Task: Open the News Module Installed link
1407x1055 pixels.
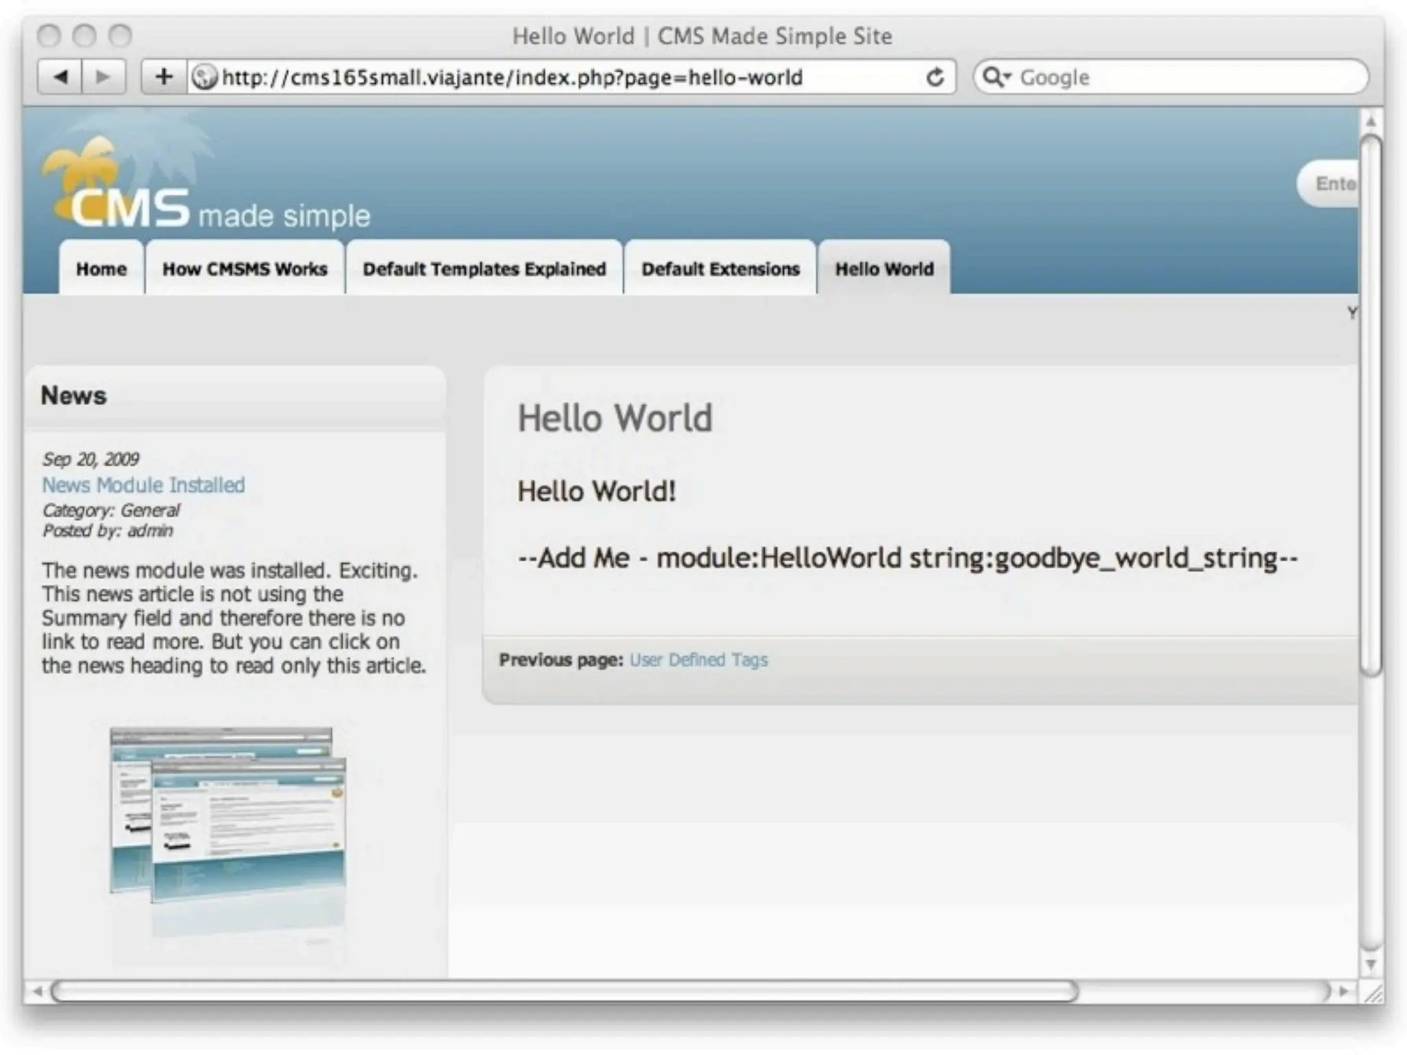Action: [144, 485]
